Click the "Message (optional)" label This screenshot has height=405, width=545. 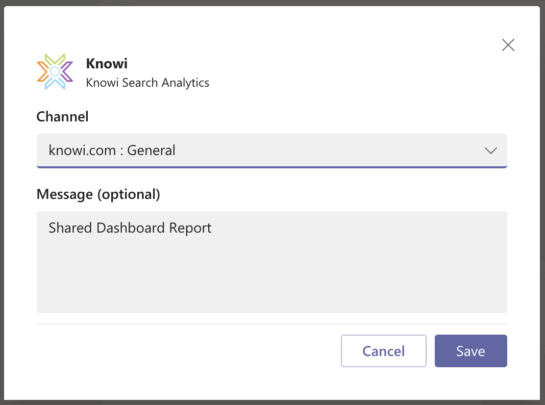click(98, 194)
